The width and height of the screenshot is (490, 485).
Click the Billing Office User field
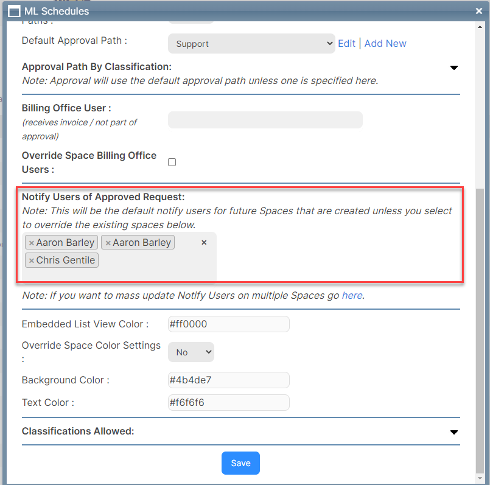265,120
